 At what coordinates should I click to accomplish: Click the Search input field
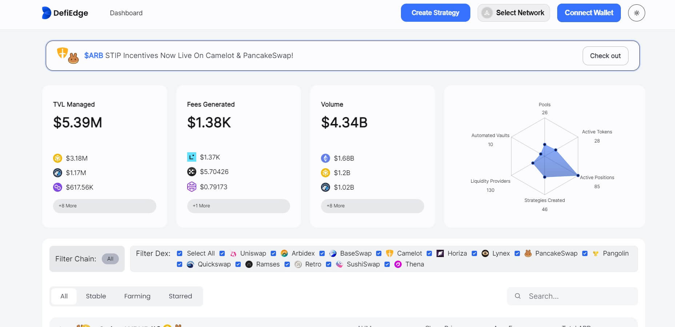click(x=572, y=296)
